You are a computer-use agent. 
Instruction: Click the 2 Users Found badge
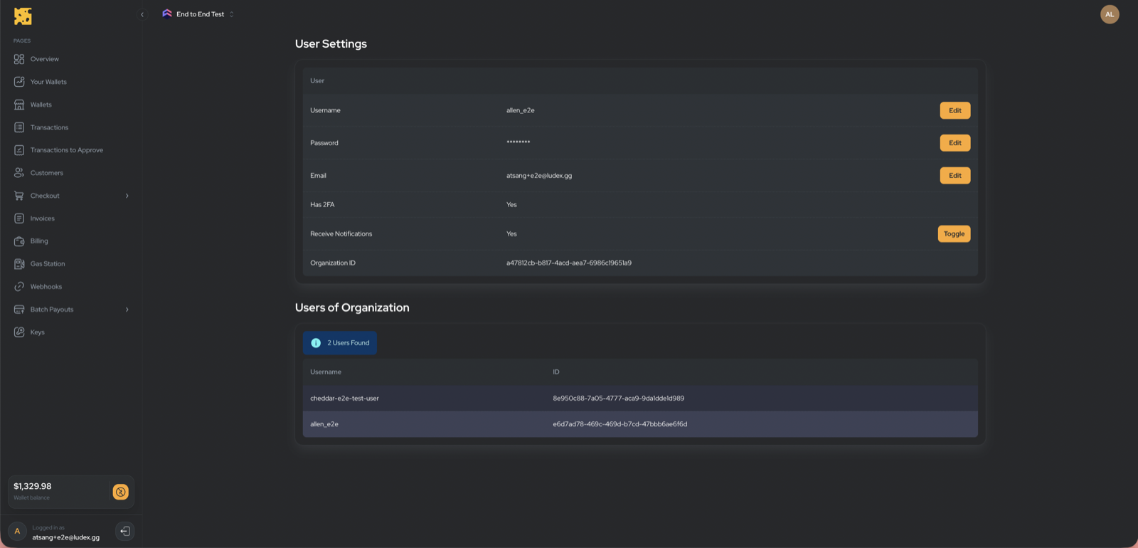pyautogui.click(x=339, y=343)
